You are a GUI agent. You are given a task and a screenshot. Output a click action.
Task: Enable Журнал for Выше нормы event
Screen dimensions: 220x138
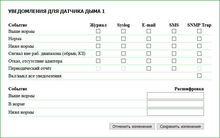pos(98,31)
